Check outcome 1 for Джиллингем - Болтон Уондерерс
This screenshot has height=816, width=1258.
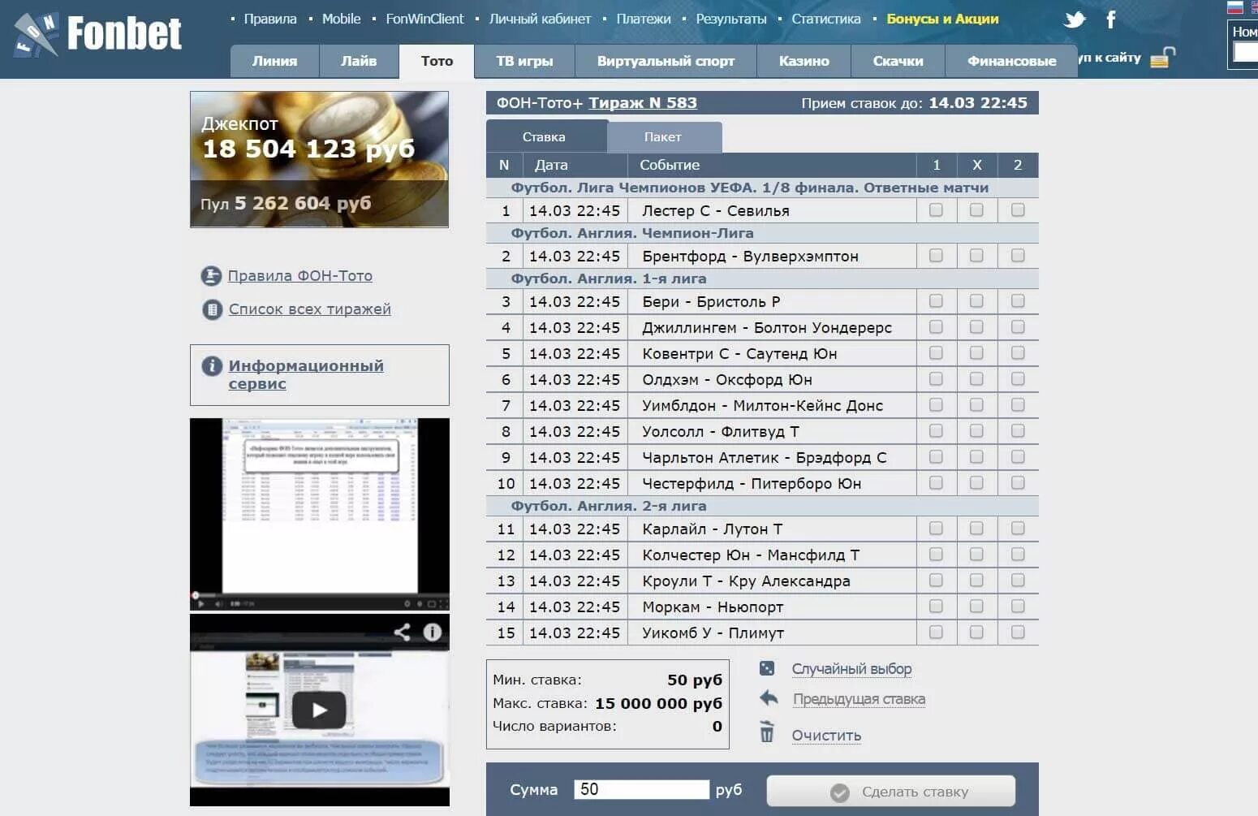(x=936, y=327)
